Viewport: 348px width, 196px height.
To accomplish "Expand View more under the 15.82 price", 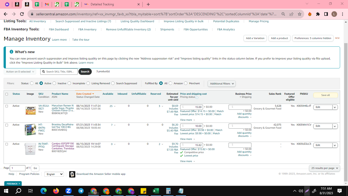I will coord(188,161).
